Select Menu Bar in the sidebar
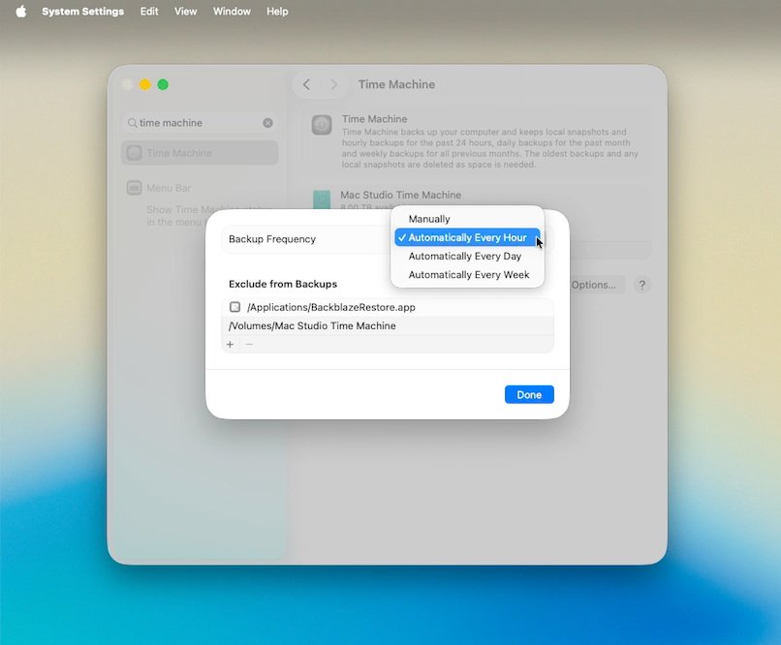The image size is (781, 645). 200,188
